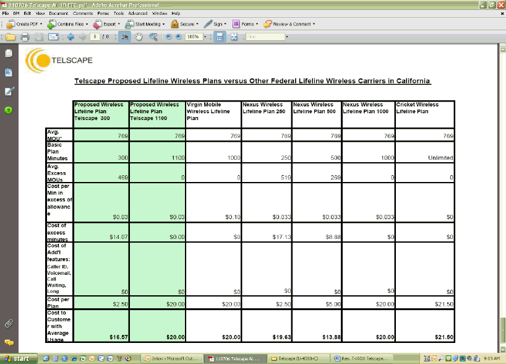
Task: Open the Export dropdown
Action: (x=106, y=24)
